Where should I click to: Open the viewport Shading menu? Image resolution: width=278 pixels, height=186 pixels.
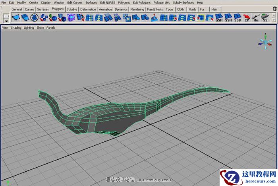click(x=16, y=28)
